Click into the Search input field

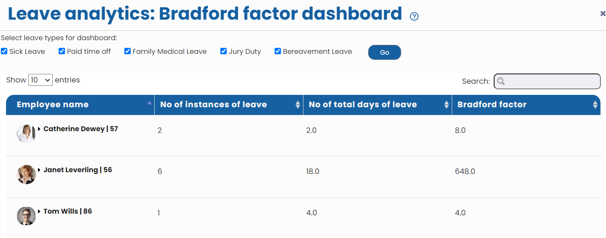(x=551, y=81)
